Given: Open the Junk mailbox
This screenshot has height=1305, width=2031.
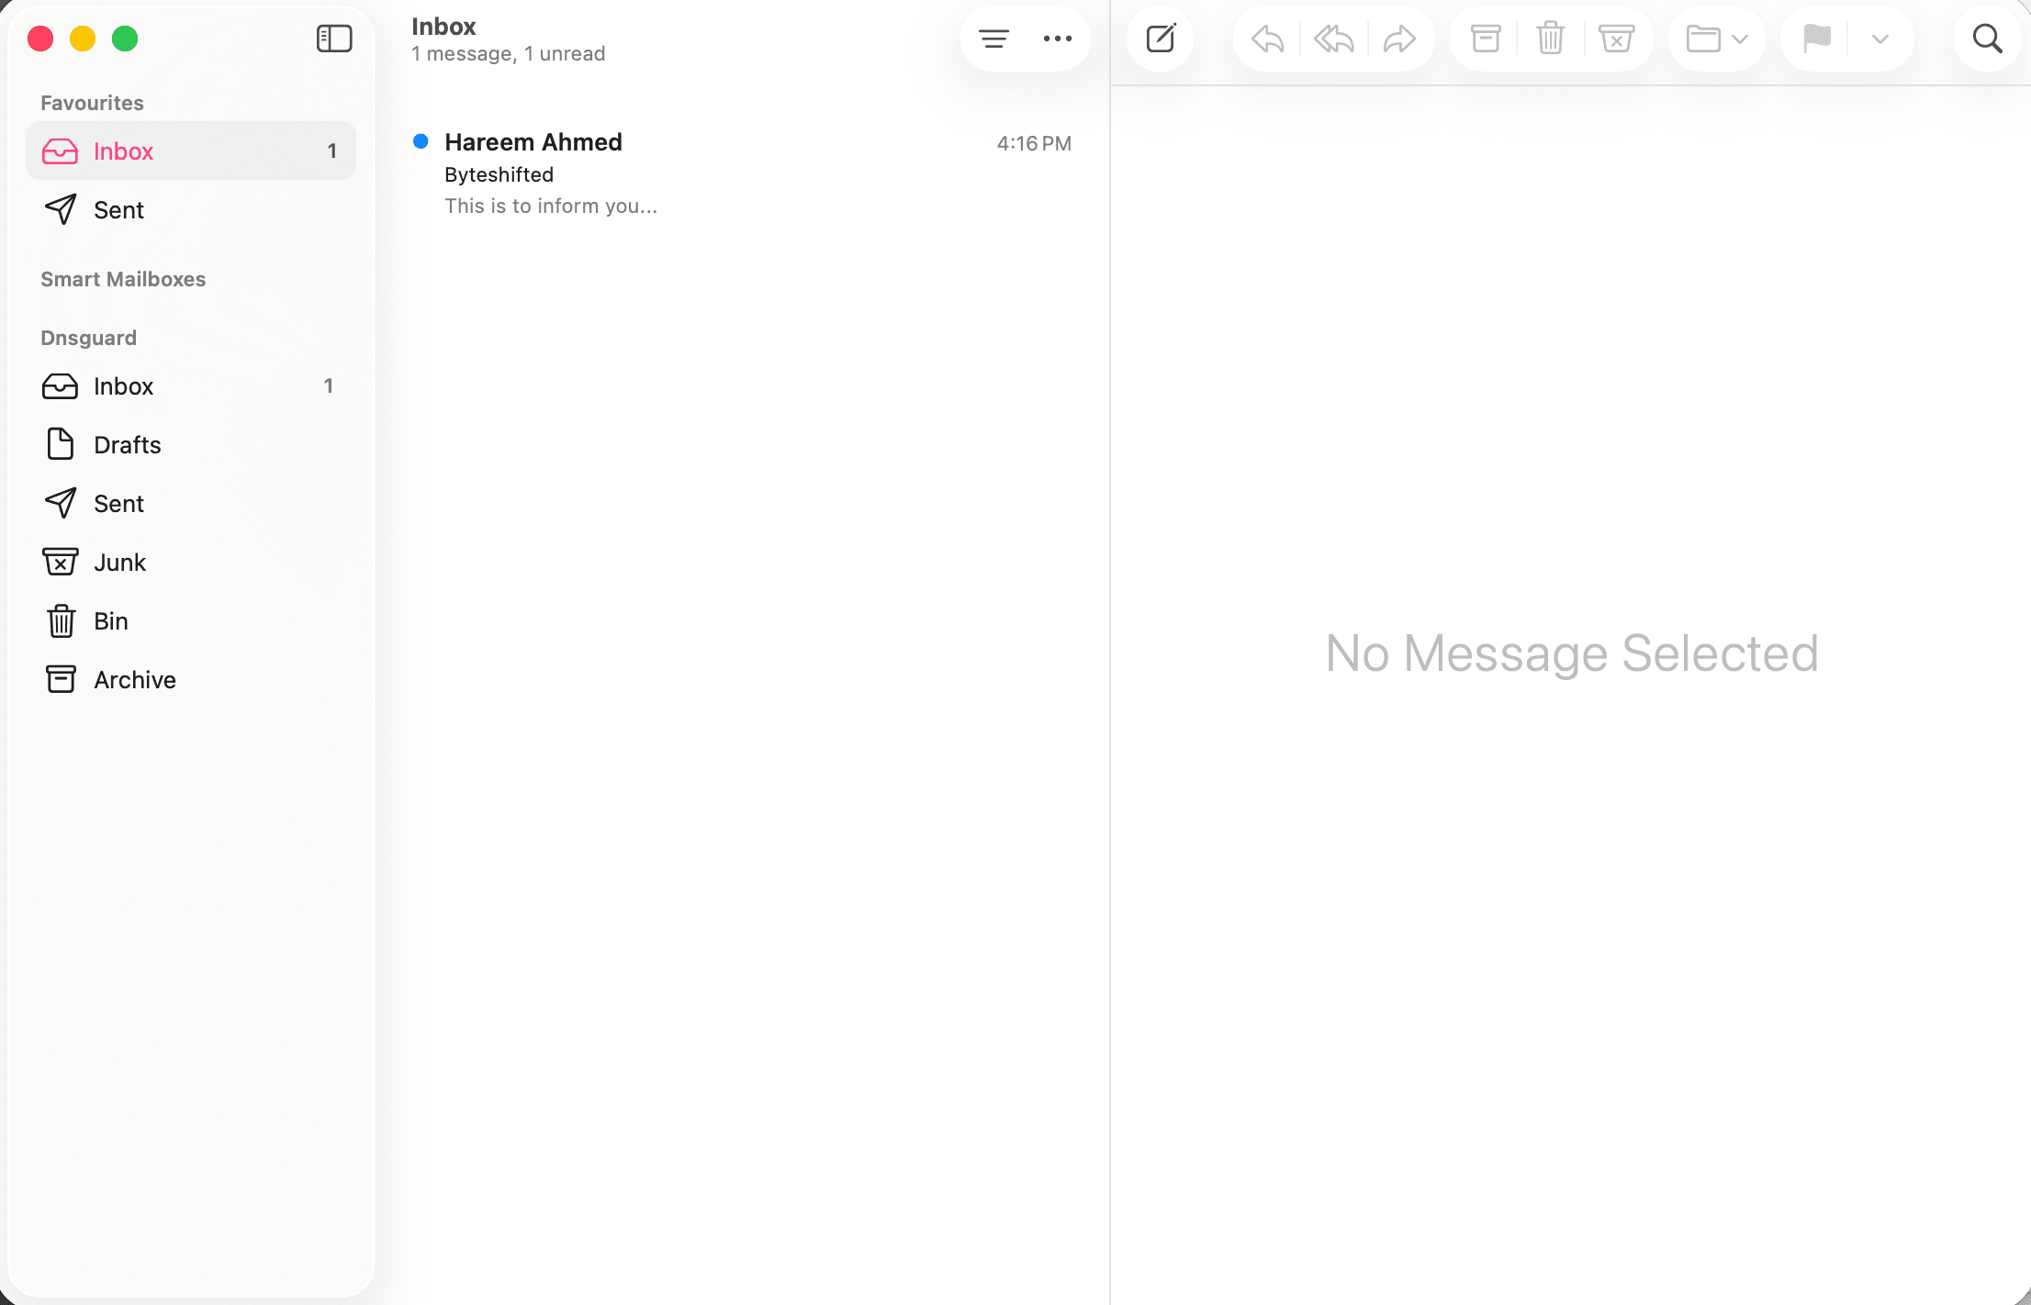Looking at the screenshot, I should [x=191, y=562].
